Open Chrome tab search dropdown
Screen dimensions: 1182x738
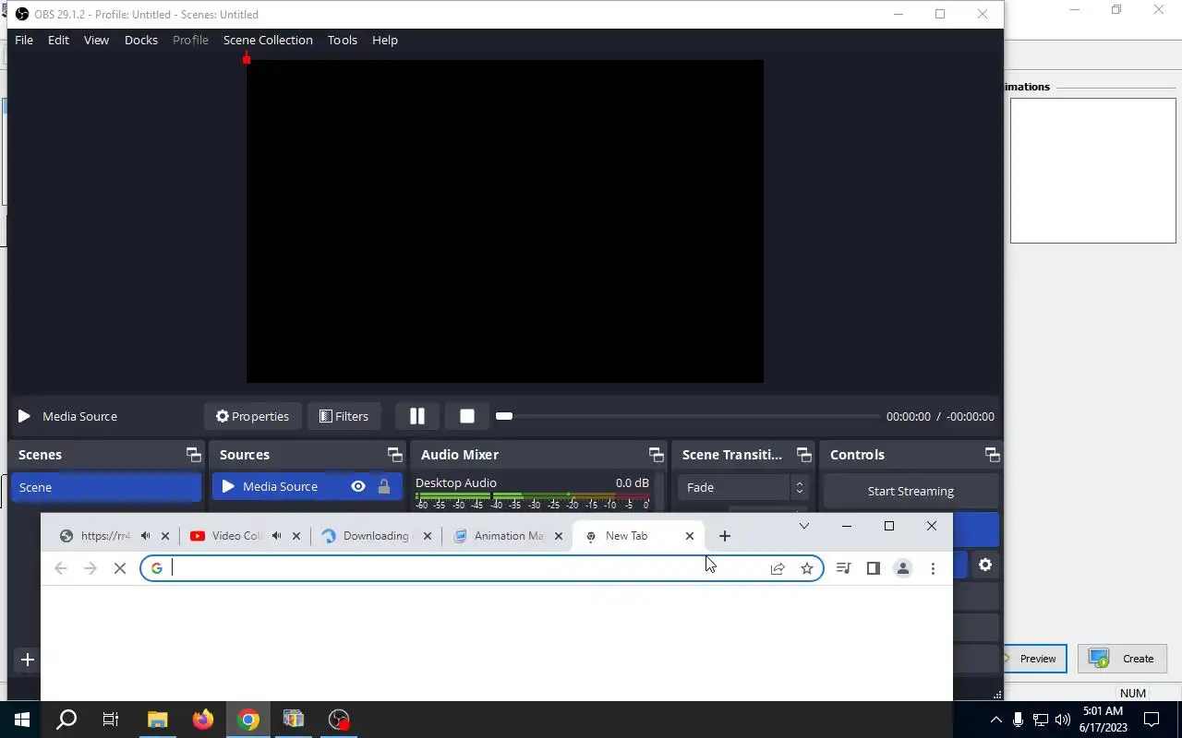tap(804, 526)
